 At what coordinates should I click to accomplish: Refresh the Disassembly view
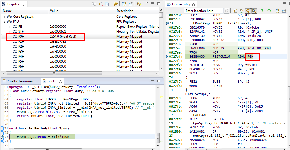click(235, 11)
